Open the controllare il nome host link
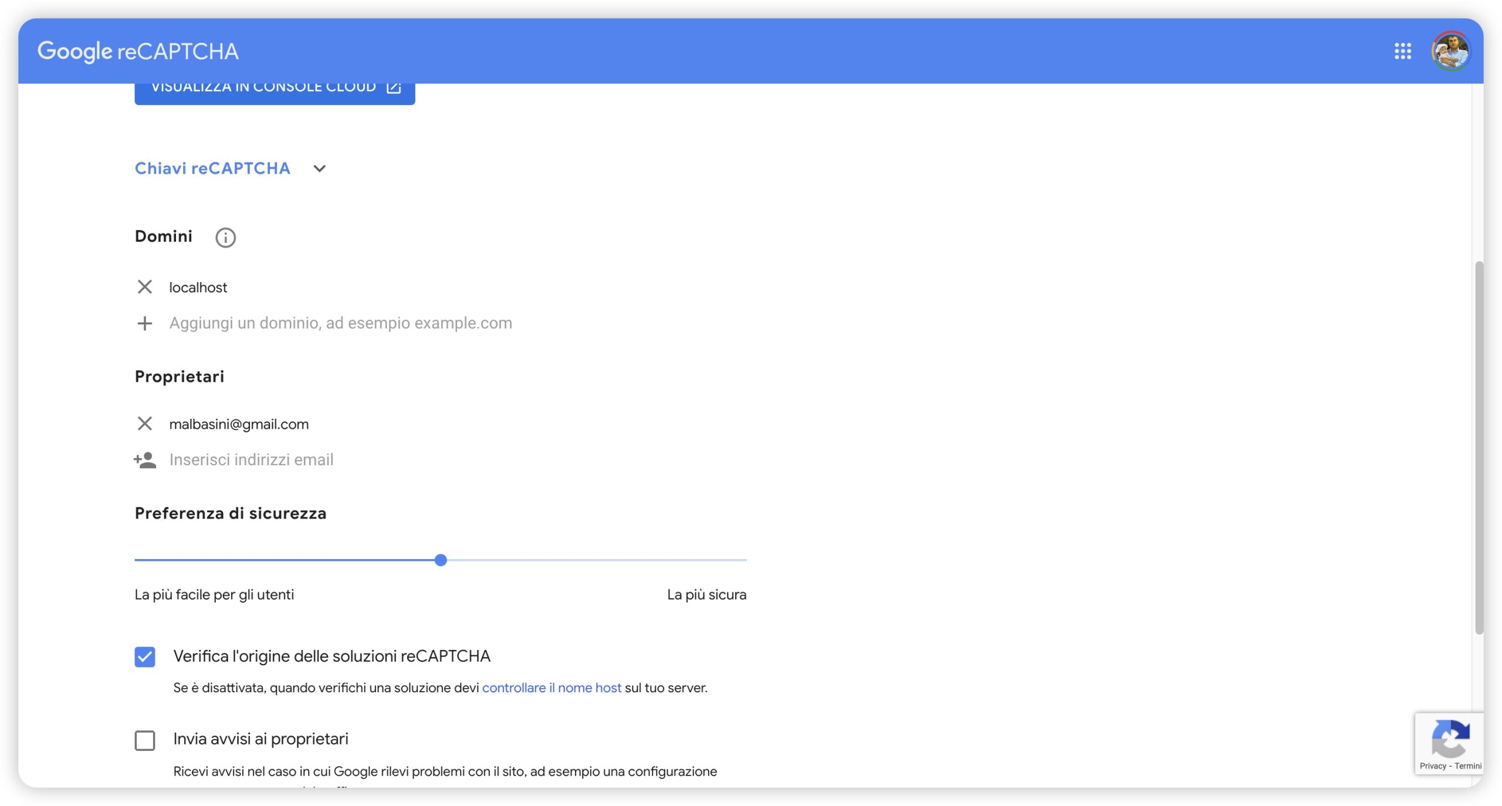The width and height of the screenshot is (1502, 806). tap(552, 688)
